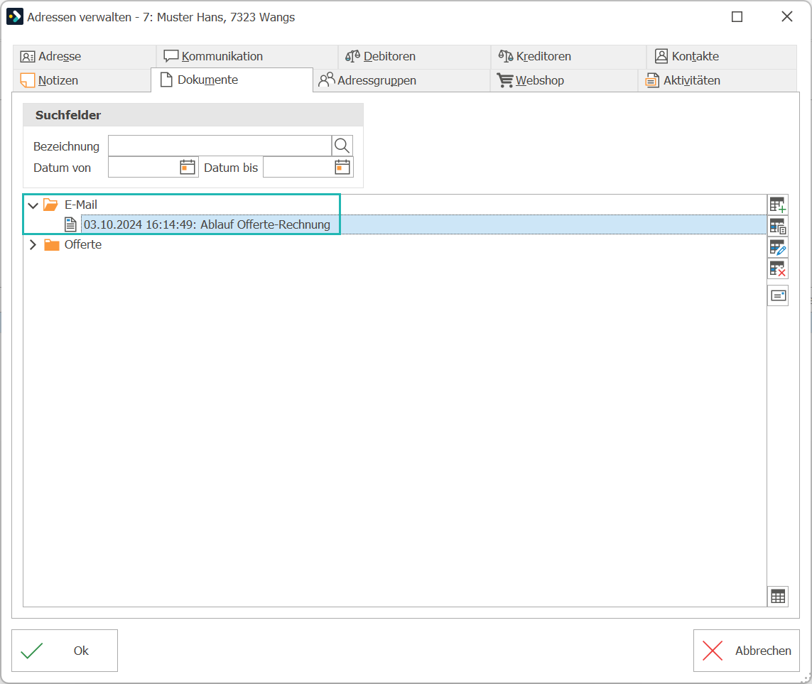This screenshot has width=812, height=684.
Task: Open the Datum von calendar picker
Action: (x=188, y=167)
